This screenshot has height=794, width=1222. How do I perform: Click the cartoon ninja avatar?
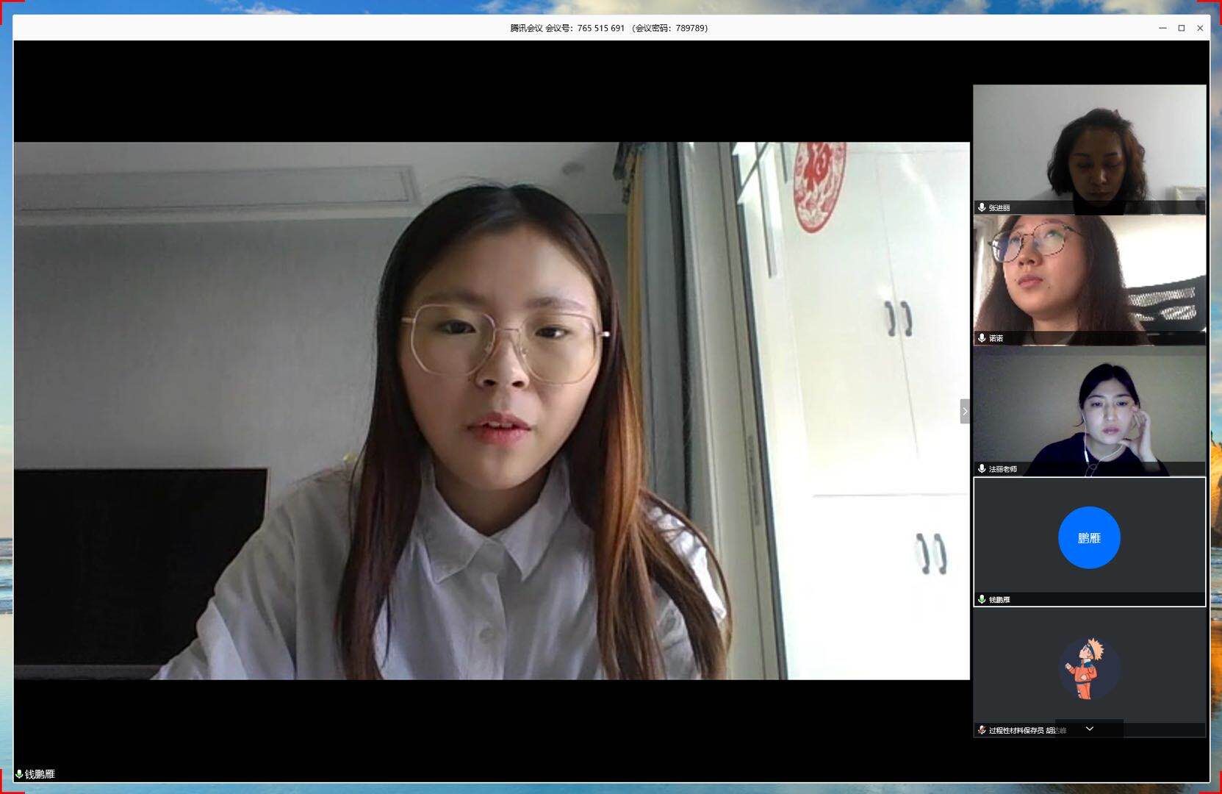coord(1088,668)
